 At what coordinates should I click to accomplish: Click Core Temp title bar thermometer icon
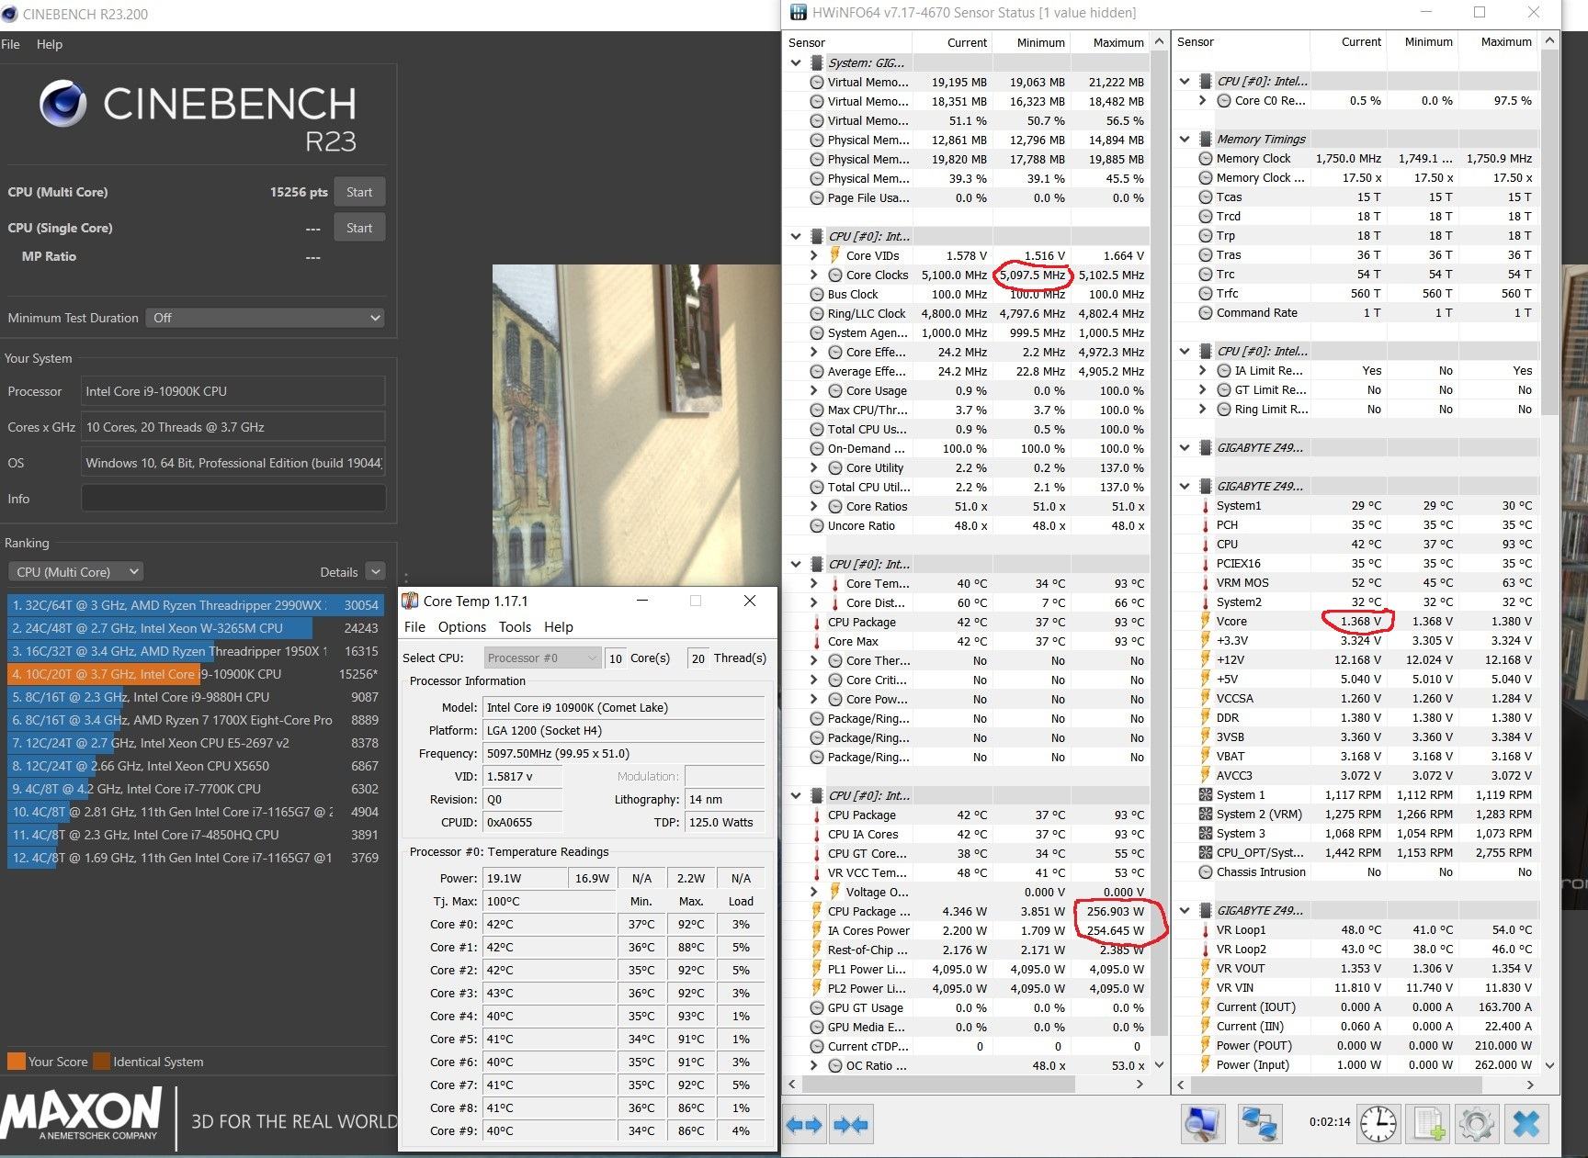[411, 601]
